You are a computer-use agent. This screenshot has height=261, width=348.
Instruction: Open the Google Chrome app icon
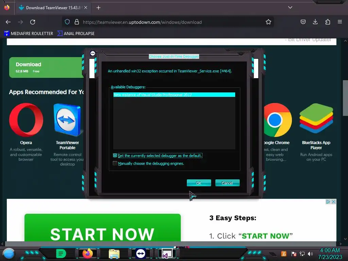tap(277, 120)
